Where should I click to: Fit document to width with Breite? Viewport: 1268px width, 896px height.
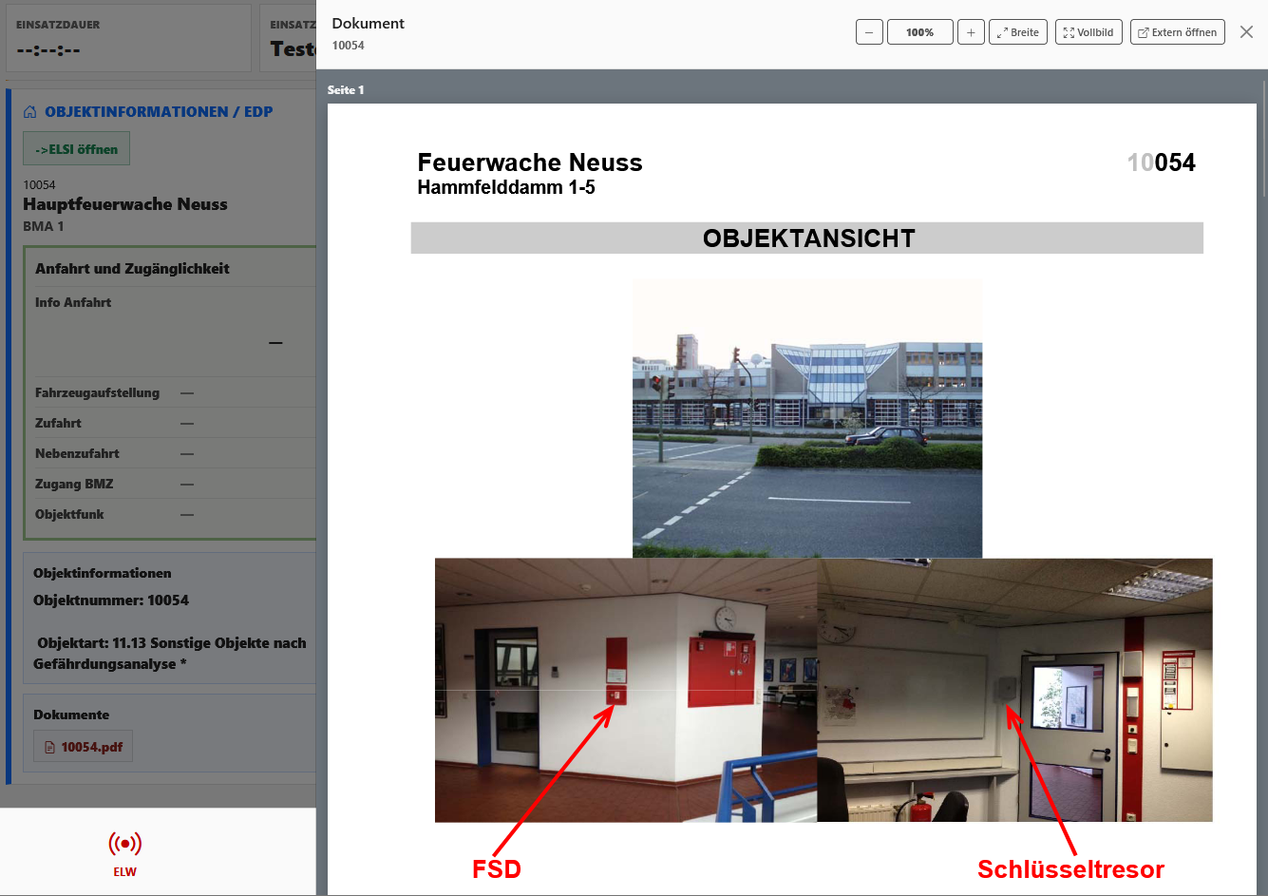[x=1018, y=32]
